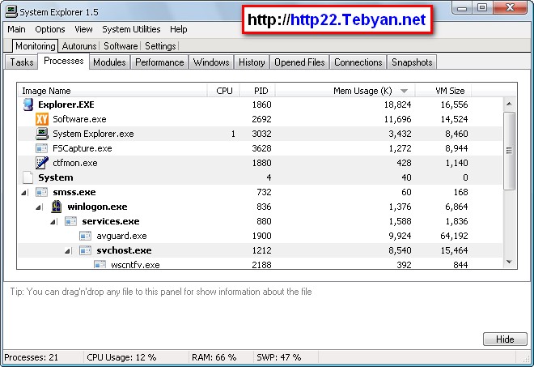534x367 pixels.
Task: Click VM Size value 64,192
Action: 454,236
